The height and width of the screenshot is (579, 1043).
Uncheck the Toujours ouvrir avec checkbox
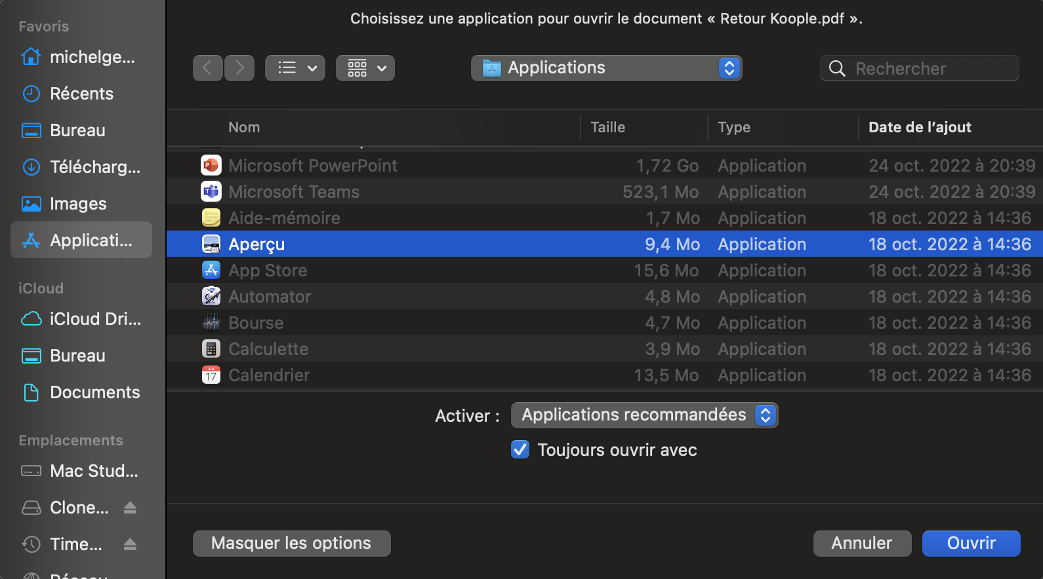coord(520,449)
